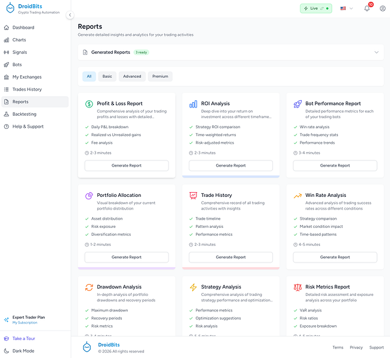Click the "Time-weighted returns" feature text
The image size is (390, 358).
coord(216,135)
